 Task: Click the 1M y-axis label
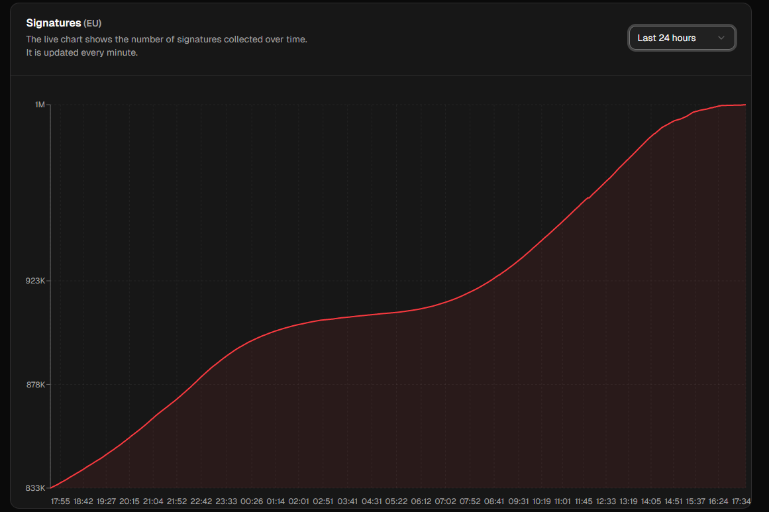click(40, 105)
